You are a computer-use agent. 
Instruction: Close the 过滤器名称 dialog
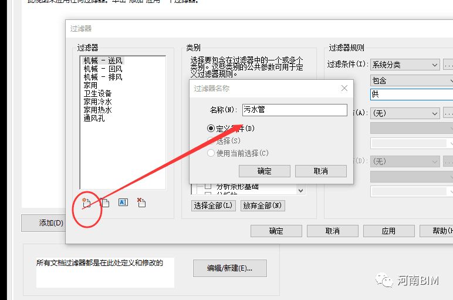pyautogui.click(x=344, y=88)
